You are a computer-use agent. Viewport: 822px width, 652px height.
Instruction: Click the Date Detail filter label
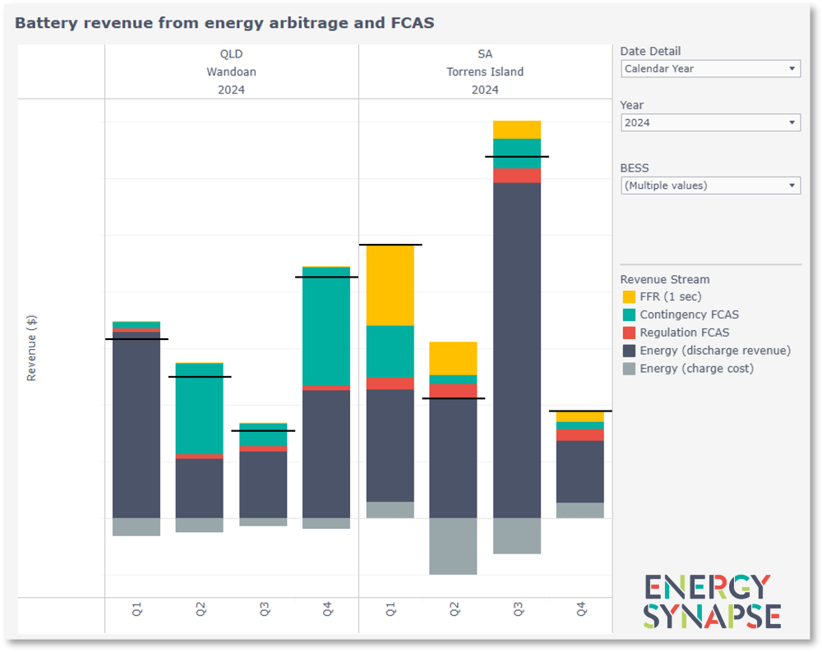click(650, 51)
